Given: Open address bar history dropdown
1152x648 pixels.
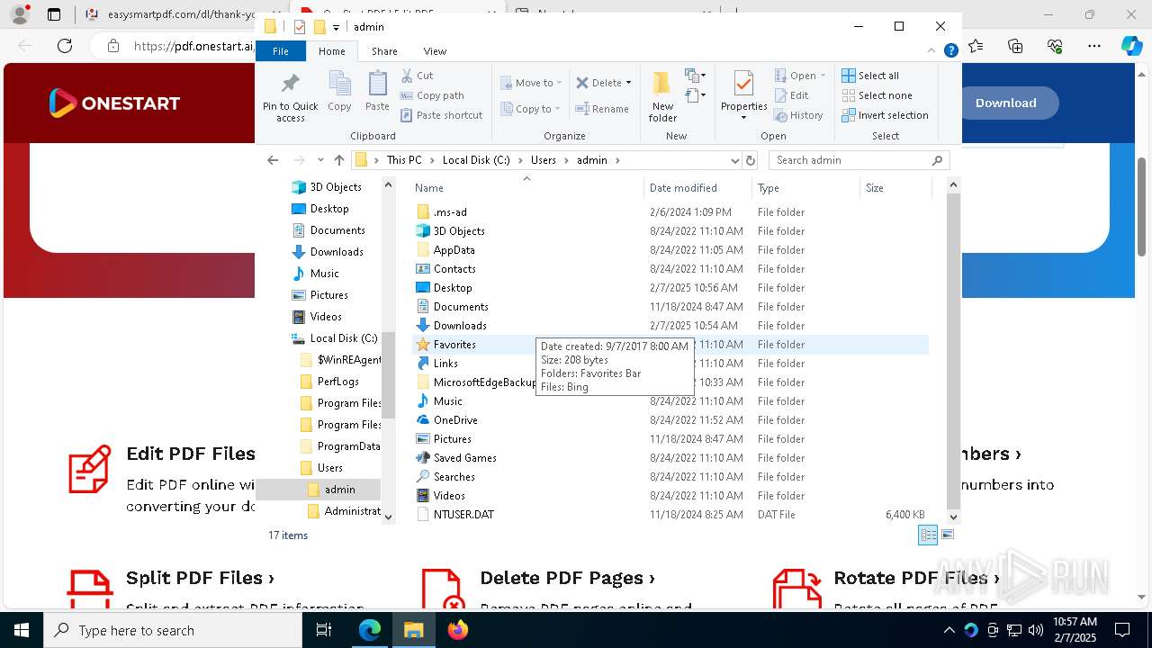Looking at the screenshot, I should (x=734, y=160).
